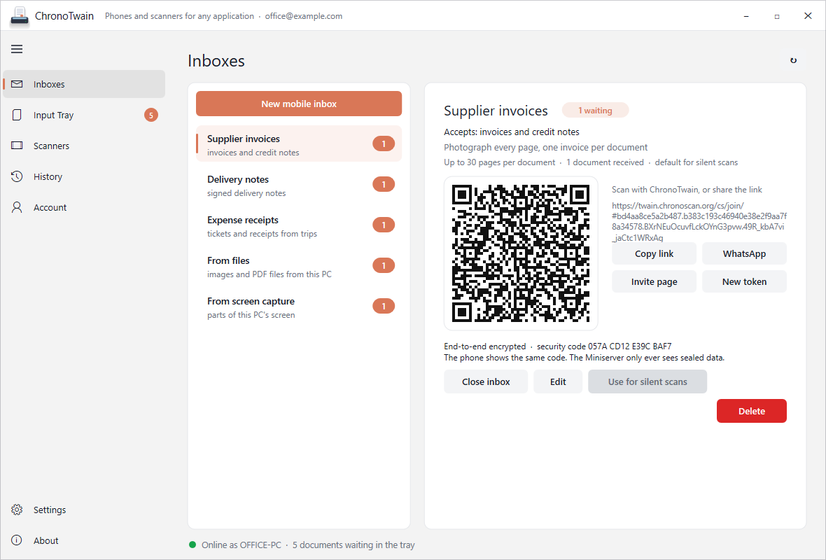
Task: Generate a New token
Action: (744, 281)
